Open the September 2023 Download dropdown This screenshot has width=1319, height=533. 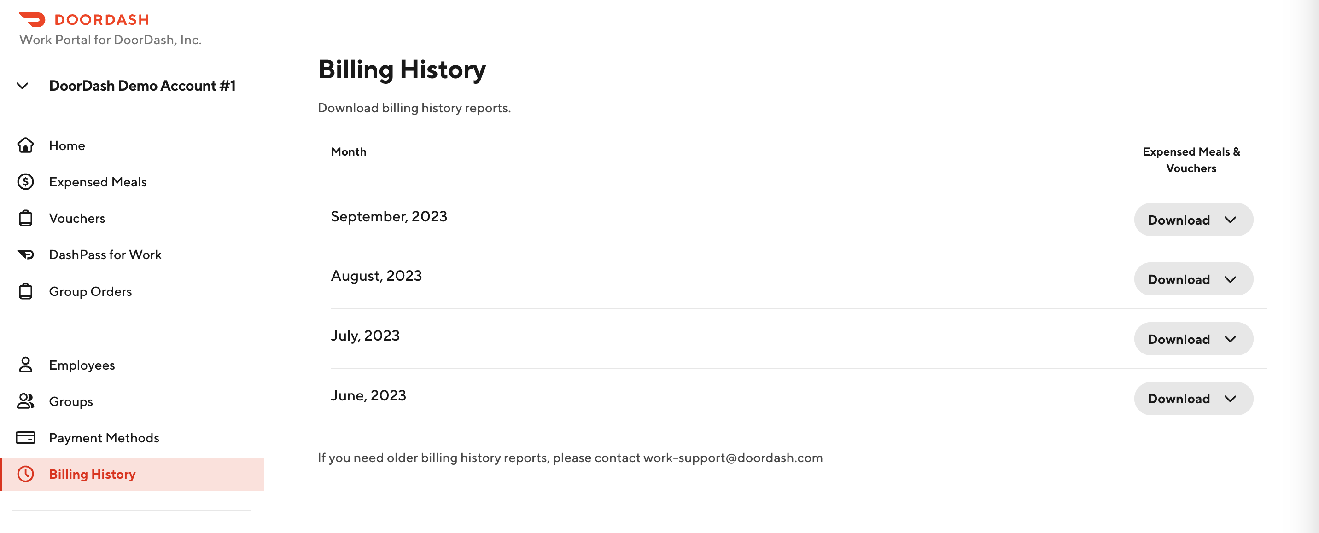[1193, 220]
